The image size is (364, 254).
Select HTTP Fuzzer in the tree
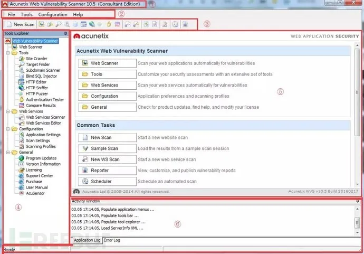[37, 93]
